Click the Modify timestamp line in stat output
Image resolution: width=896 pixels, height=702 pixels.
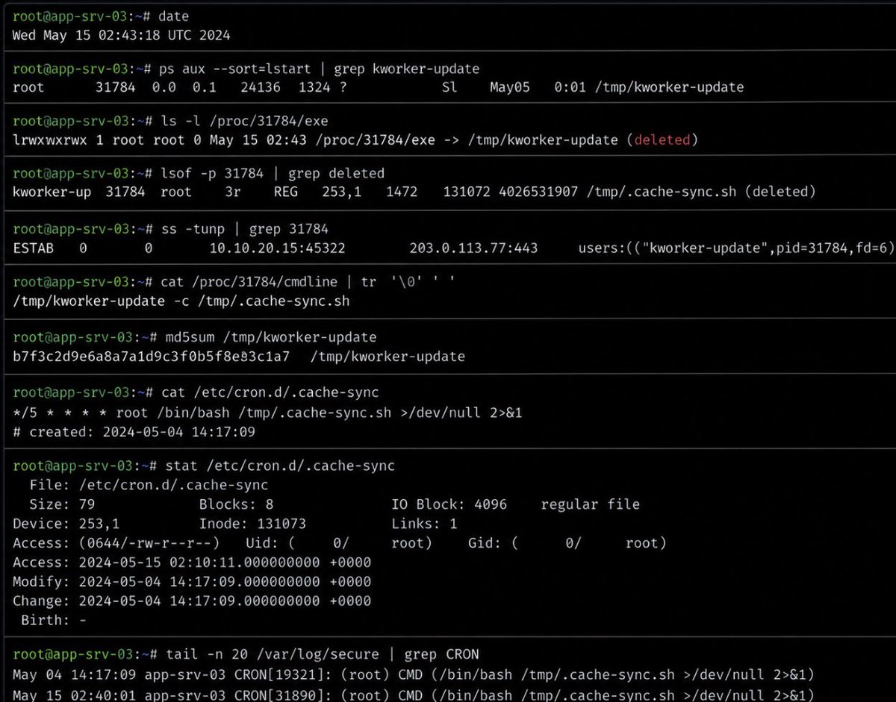click(x=192, y=581)
